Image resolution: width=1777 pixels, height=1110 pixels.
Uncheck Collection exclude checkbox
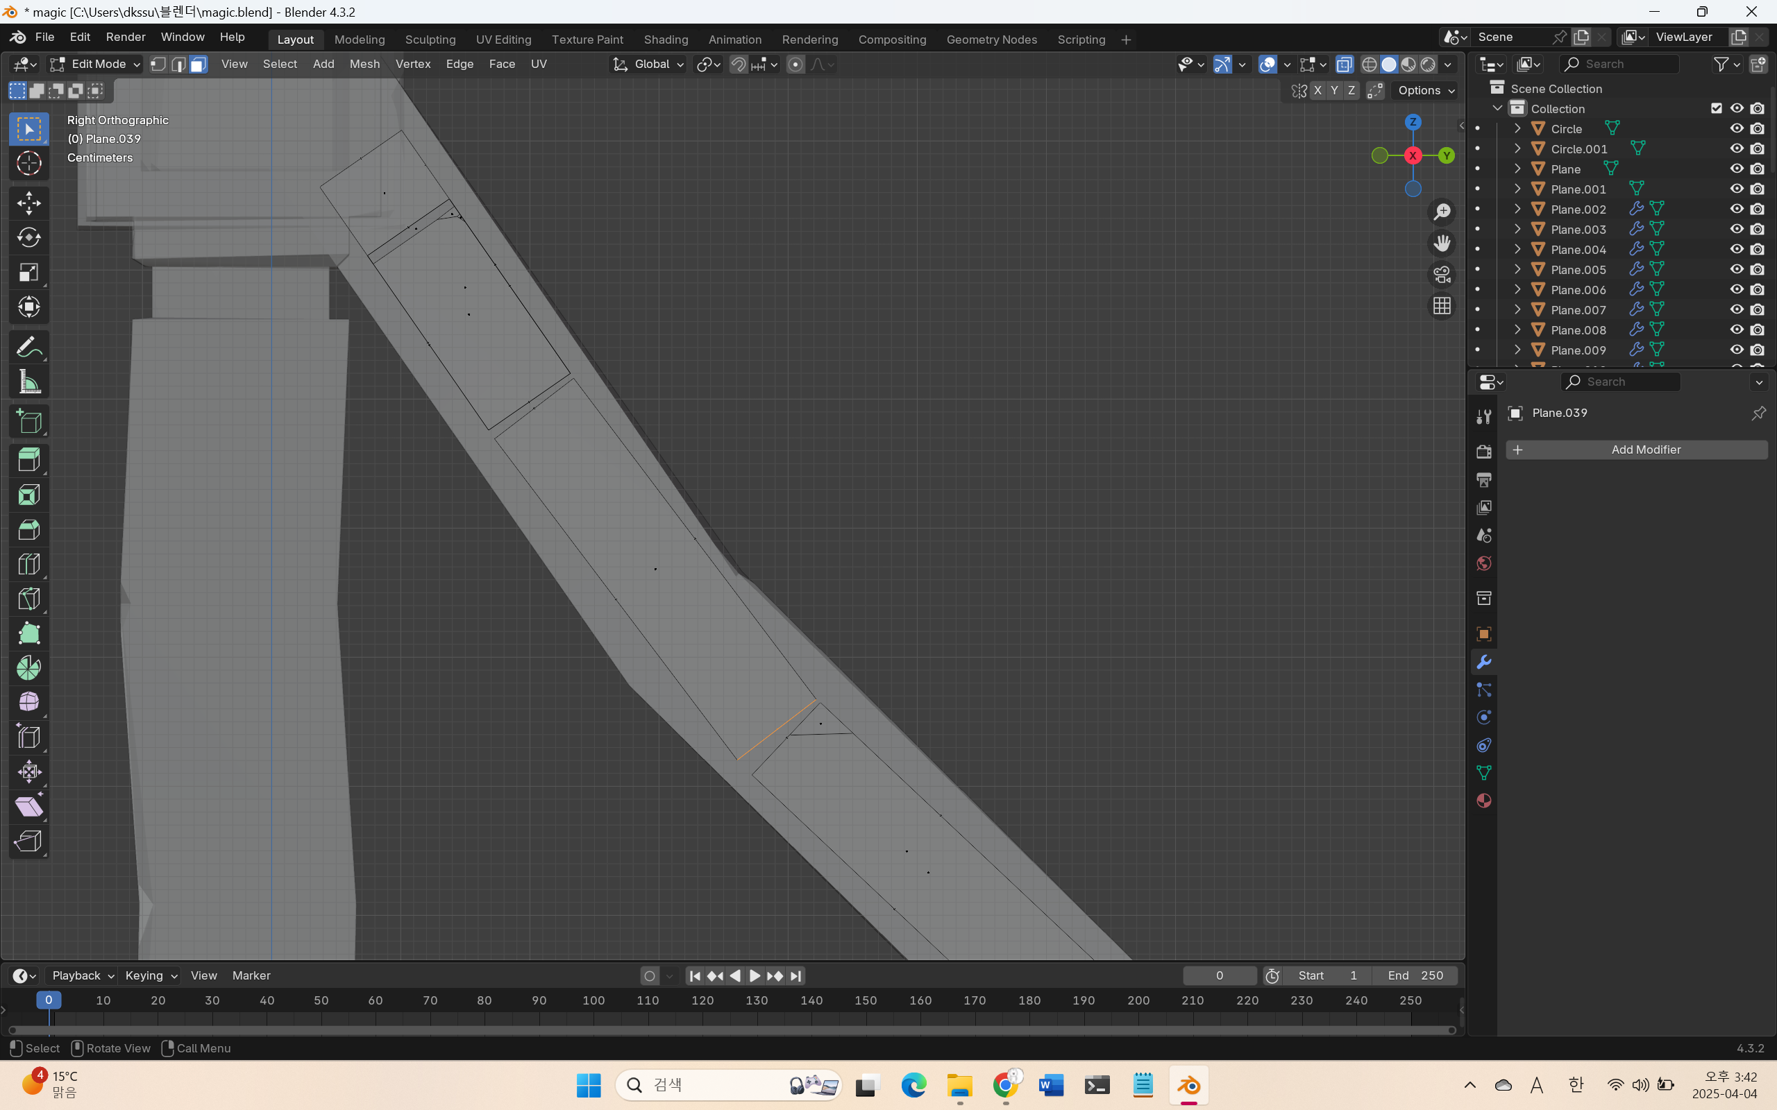tap(1716, 109)
